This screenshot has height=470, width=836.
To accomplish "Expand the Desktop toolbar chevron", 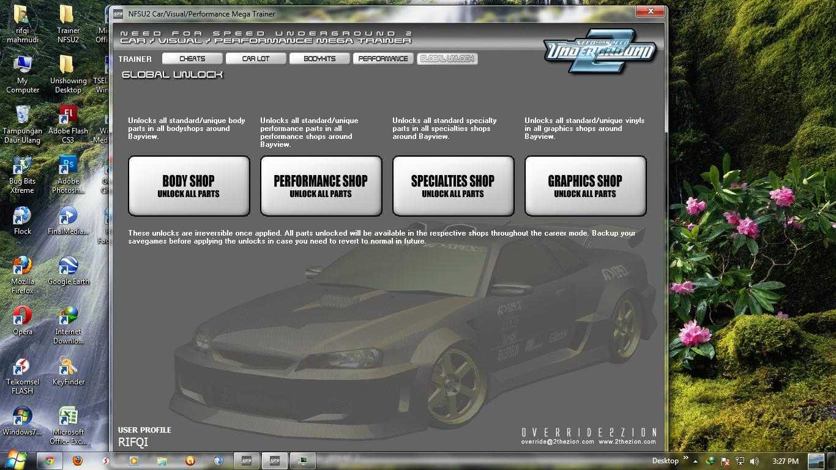I will click(x=685, y=458).
